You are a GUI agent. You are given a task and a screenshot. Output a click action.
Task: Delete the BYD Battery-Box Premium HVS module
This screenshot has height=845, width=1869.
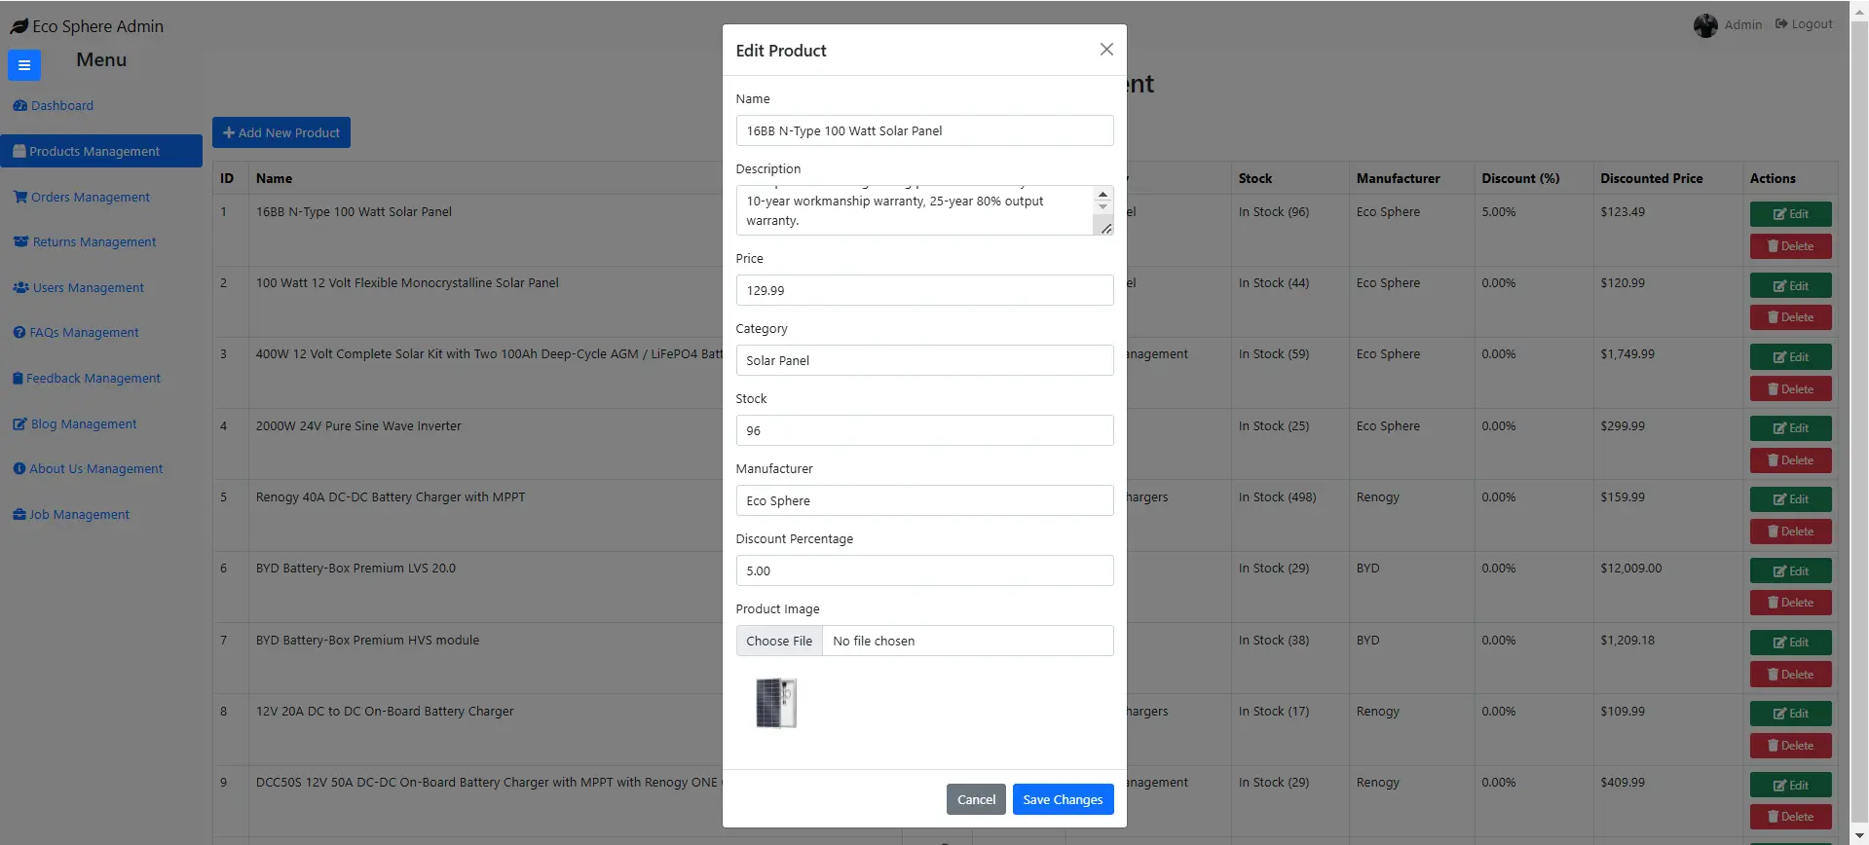[1790, 675]
